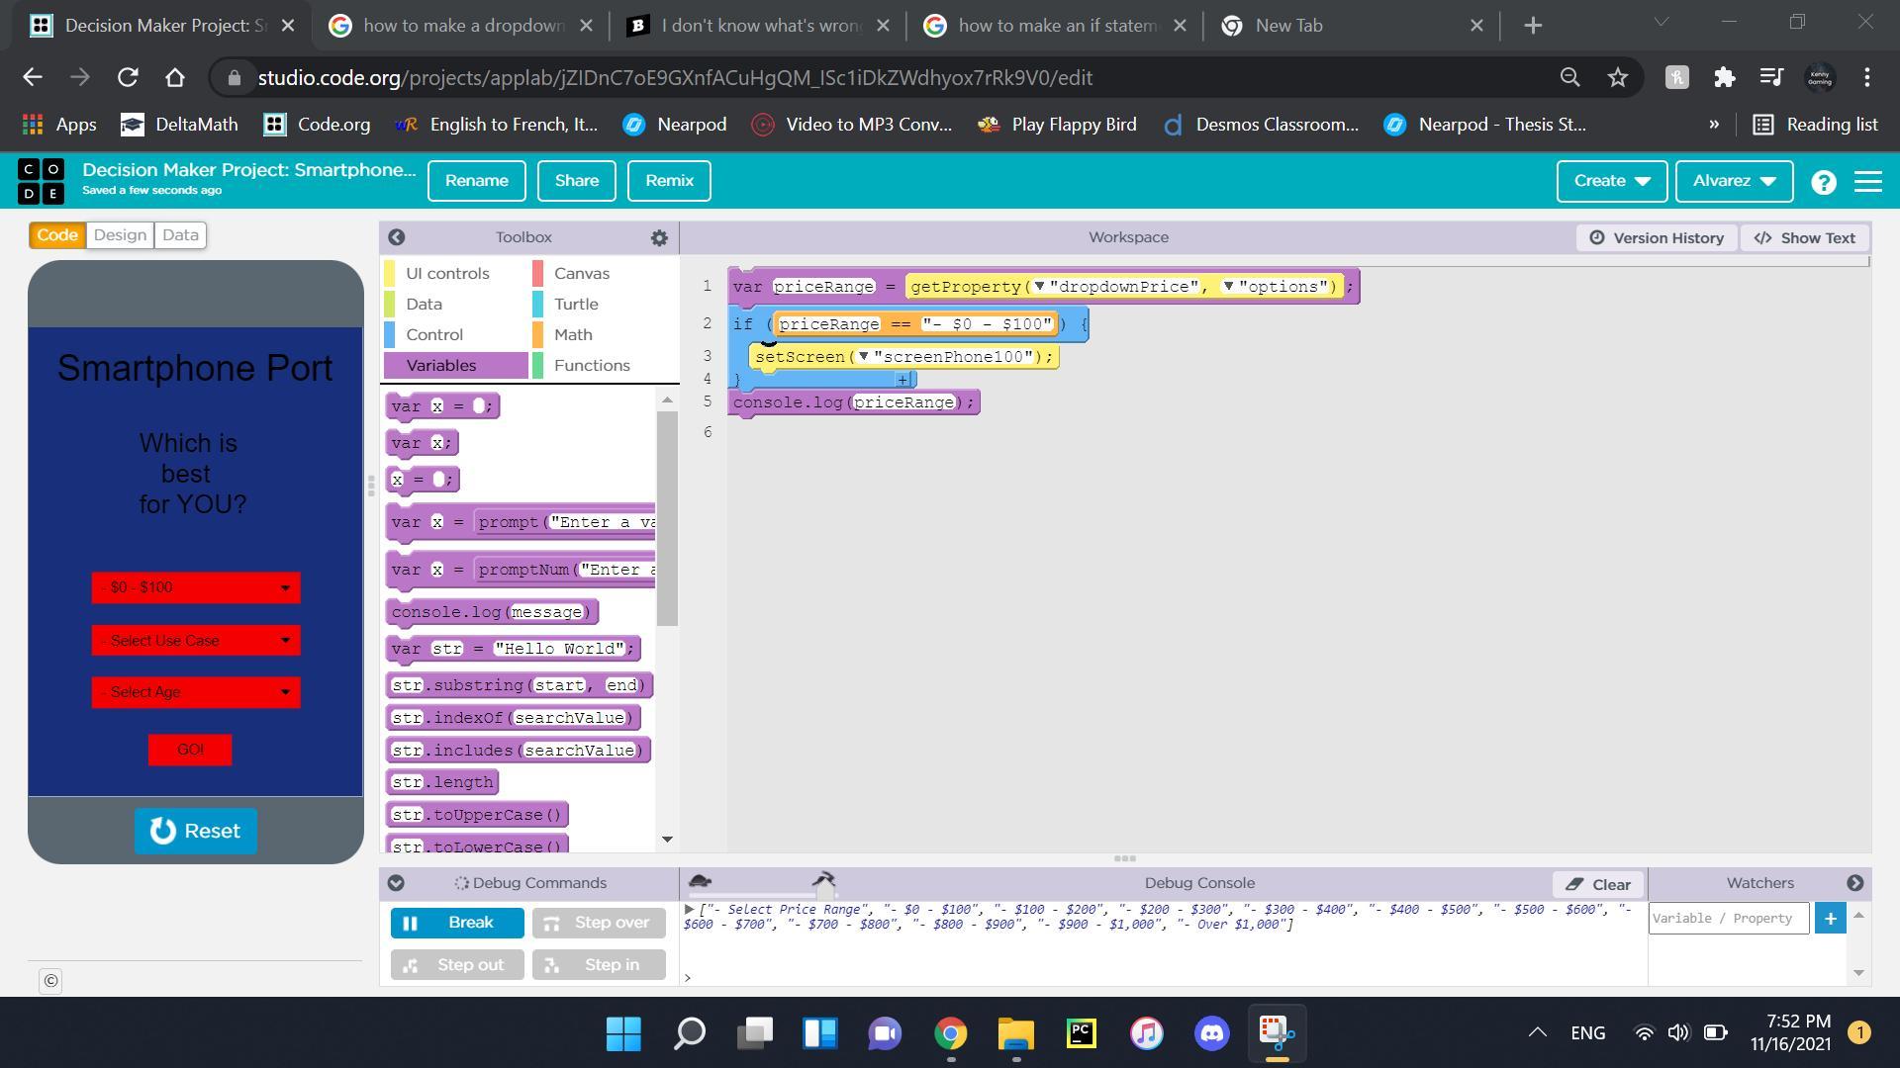Expand the Create menu

tap(1611, 181)
